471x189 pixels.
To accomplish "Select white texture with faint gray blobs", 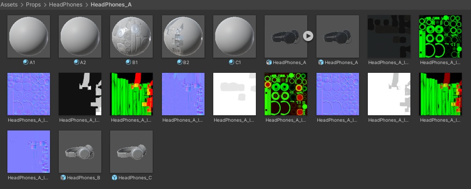I will point(234,94).
